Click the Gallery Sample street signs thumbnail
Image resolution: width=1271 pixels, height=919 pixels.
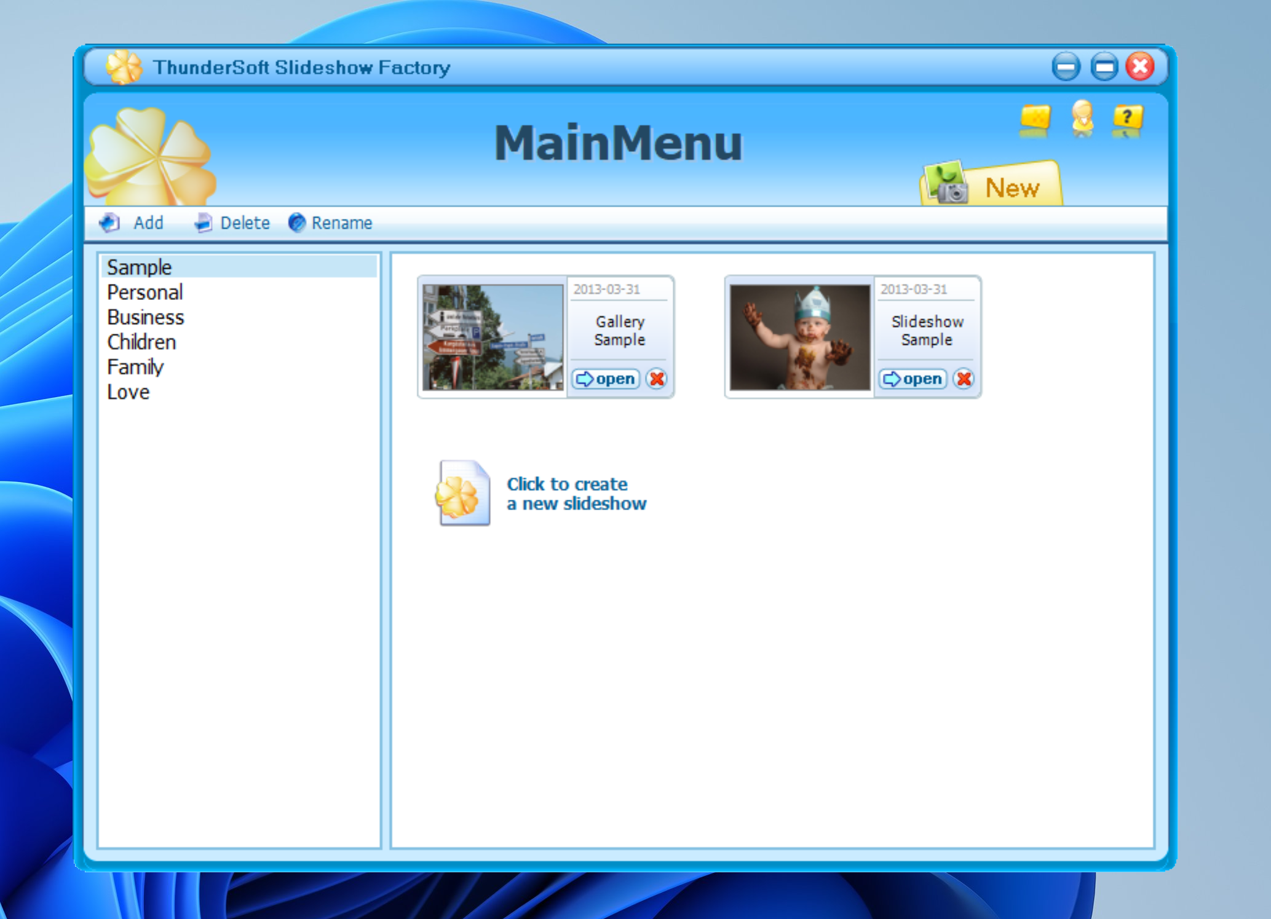click(x=493, y=337)
